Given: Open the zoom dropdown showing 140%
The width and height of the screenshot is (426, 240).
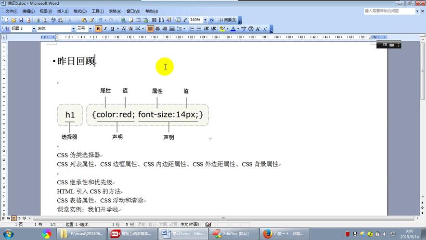Looking at the screenshot, I should pyautogui.click(x=205, y=20).
